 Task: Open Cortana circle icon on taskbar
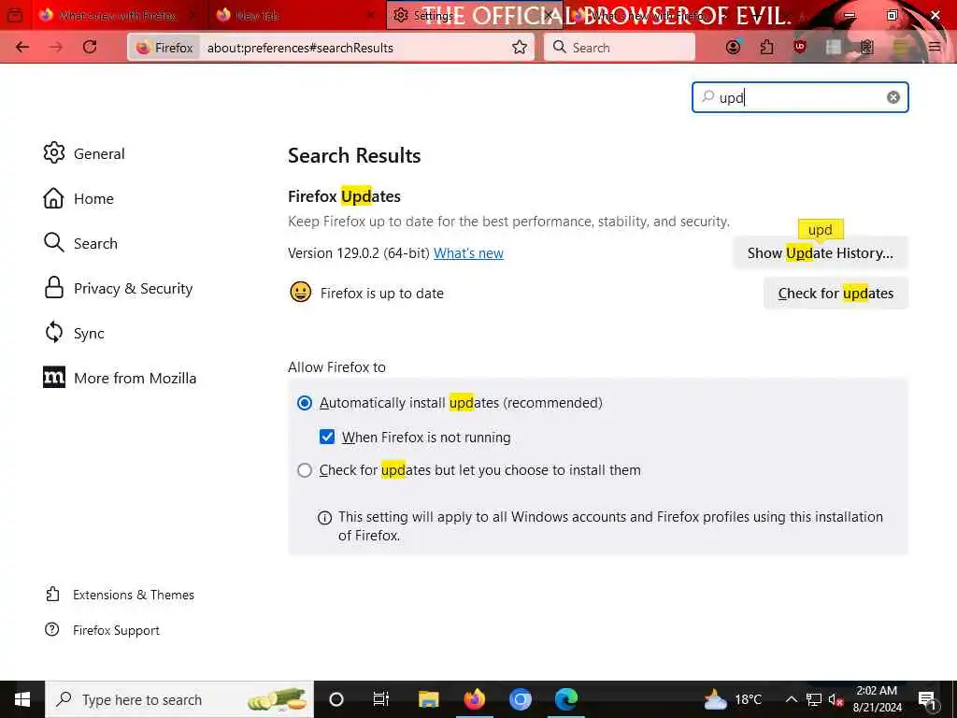tap(336, 699)
